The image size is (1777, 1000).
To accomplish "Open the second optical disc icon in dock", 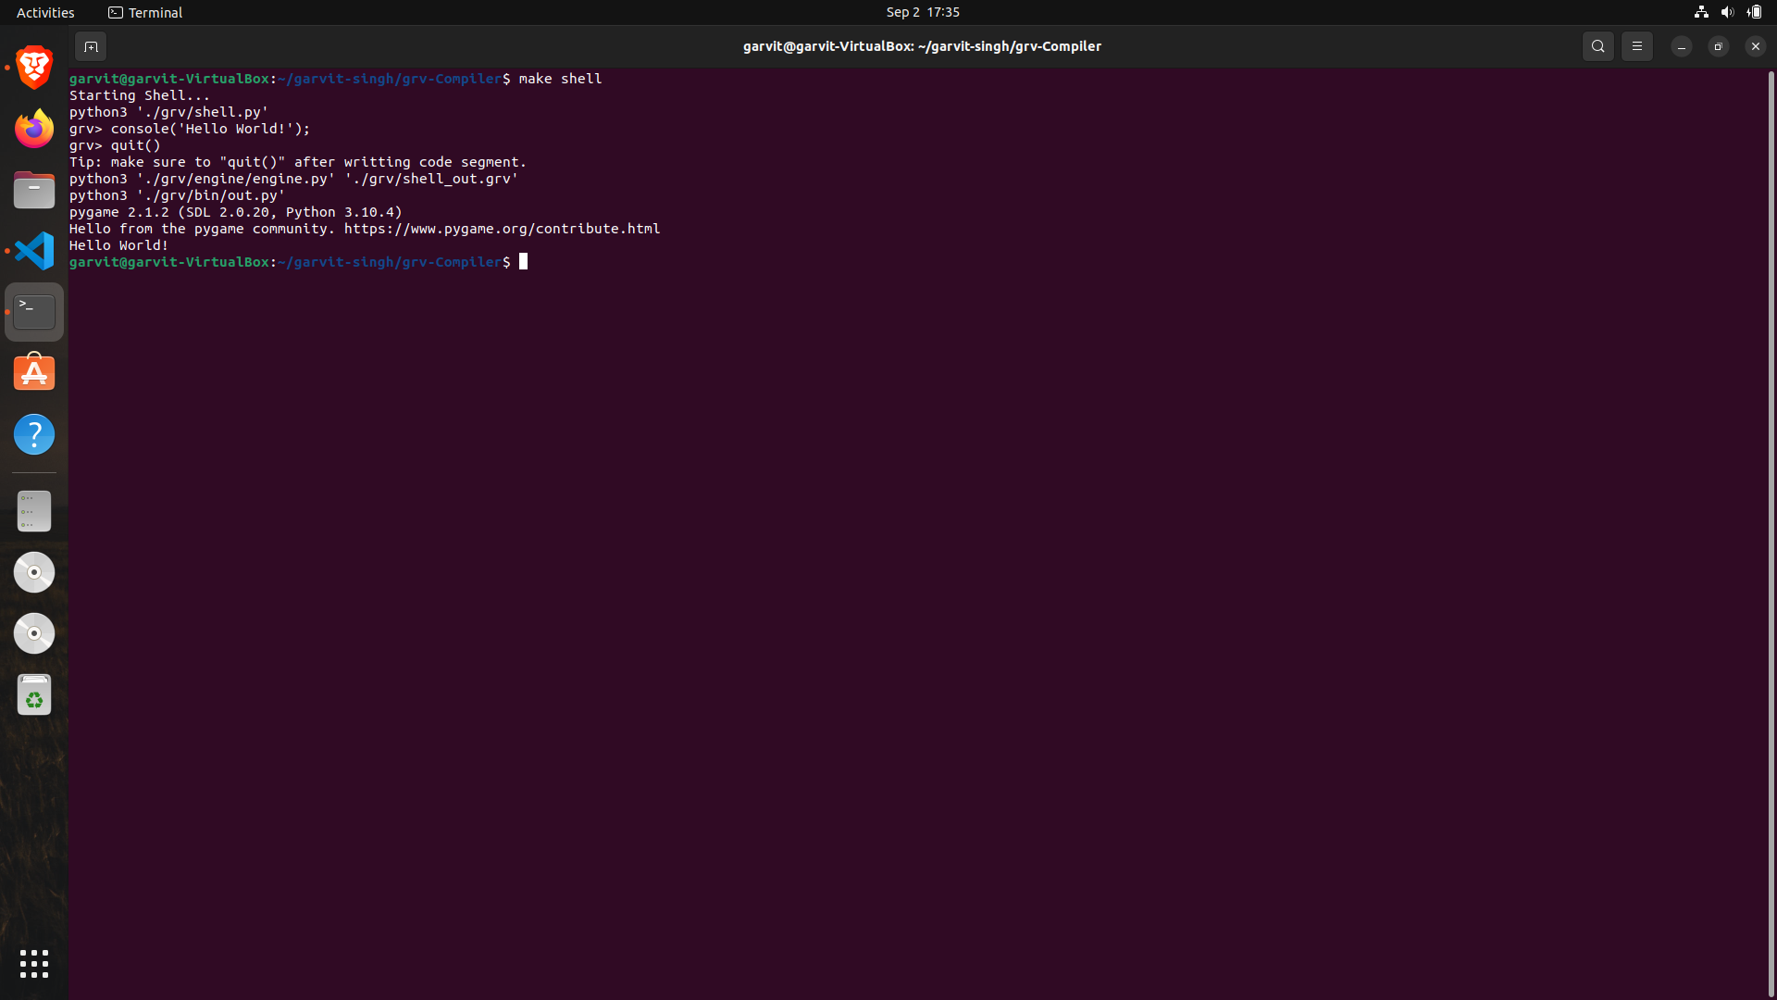I will [x=34, y=633].
